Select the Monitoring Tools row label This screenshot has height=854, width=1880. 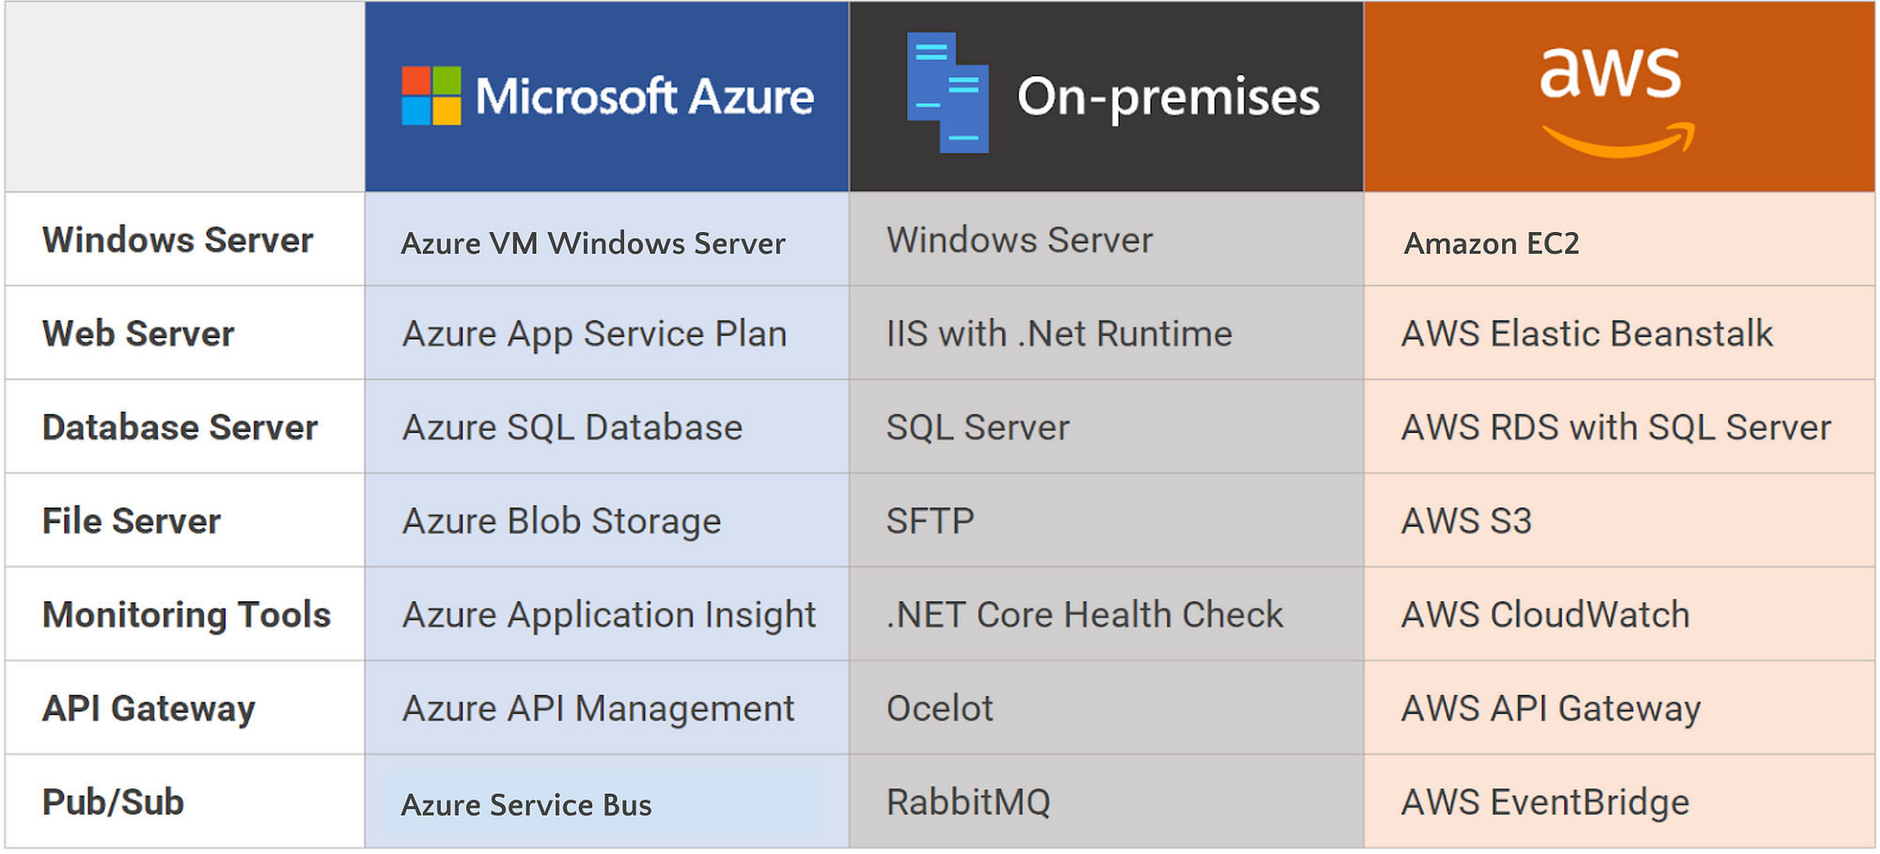coord(187,614)
